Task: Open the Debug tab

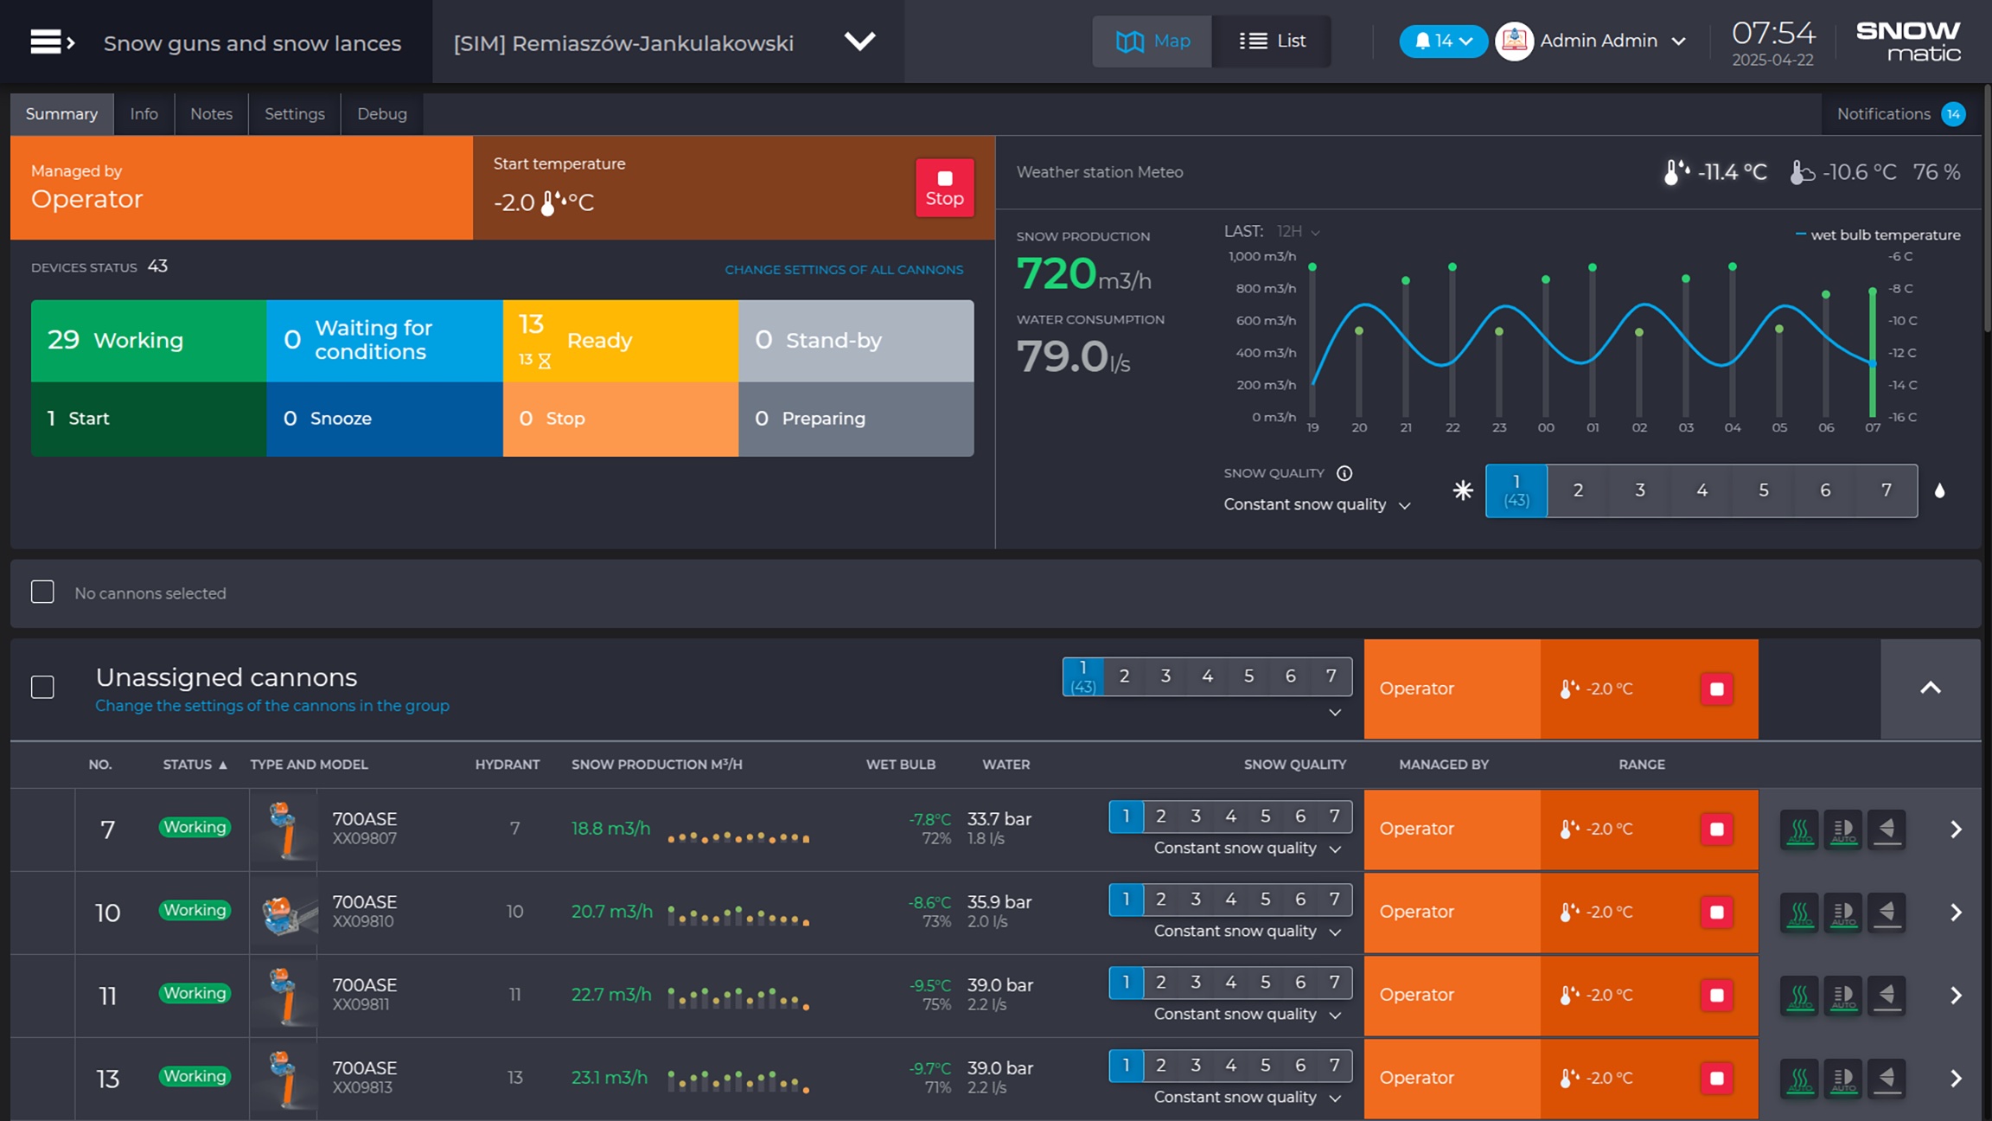Action: (x=381, y=114)
